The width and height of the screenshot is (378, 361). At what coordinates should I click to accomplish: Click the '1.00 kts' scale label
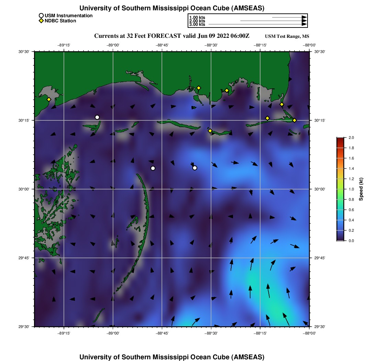197,18
